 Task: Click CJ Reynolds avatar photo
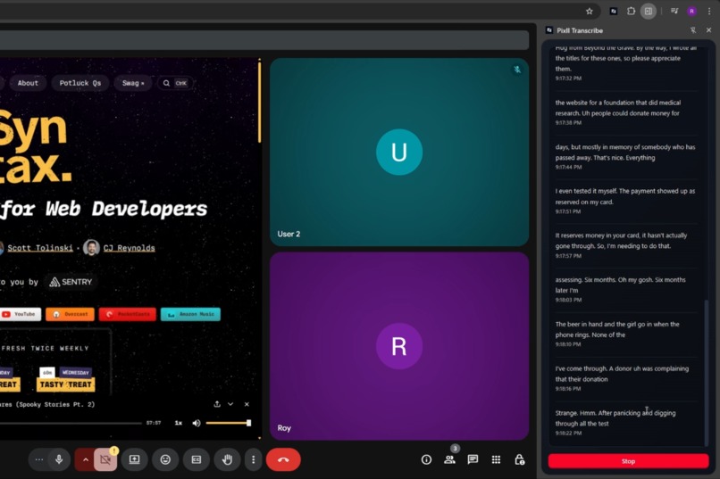91,248
